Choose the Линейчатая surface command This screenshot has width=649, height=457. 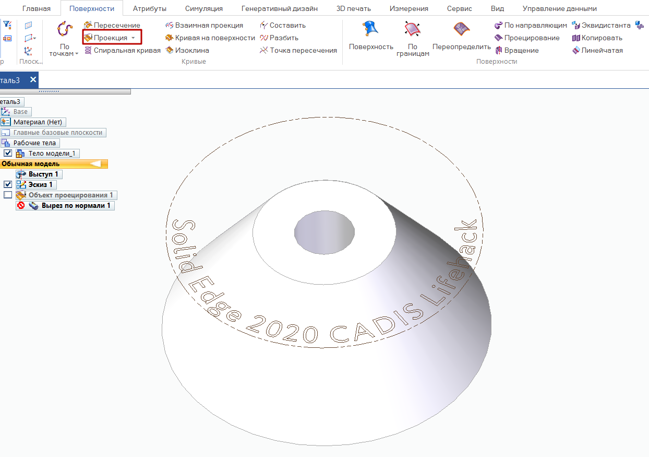click(x=597, y=50)
